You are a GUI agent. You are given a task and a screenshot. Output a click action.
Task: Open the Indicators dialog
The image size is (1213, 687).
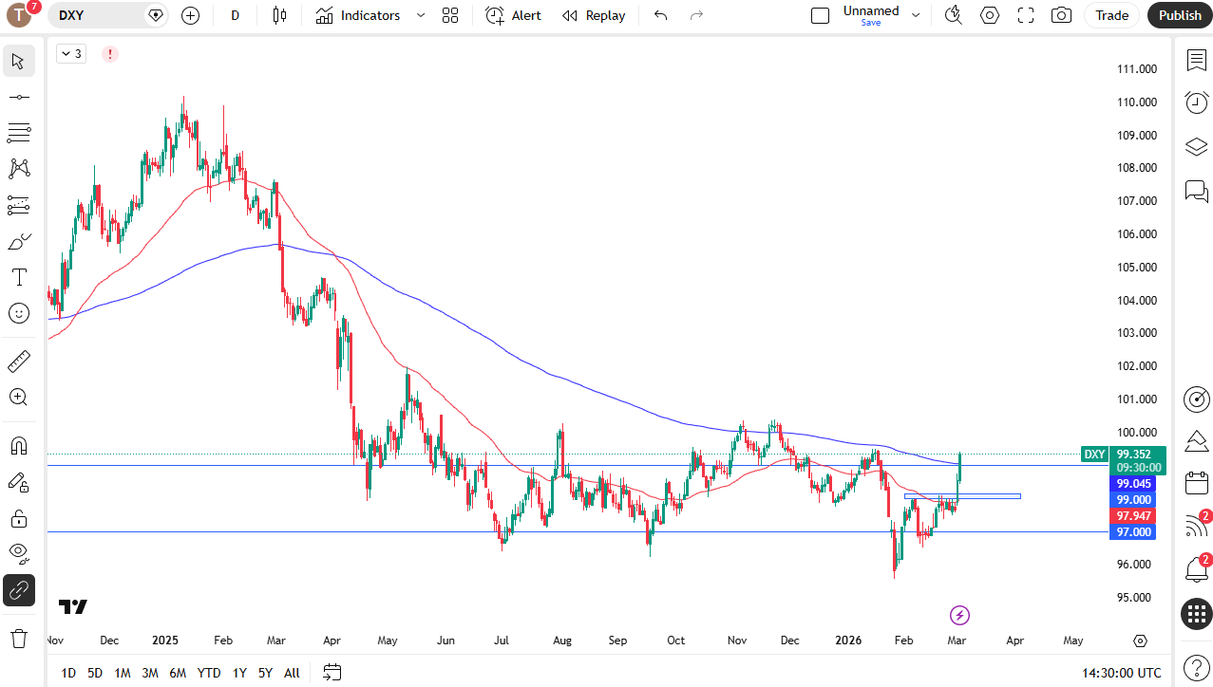click(x=358, y=15)
